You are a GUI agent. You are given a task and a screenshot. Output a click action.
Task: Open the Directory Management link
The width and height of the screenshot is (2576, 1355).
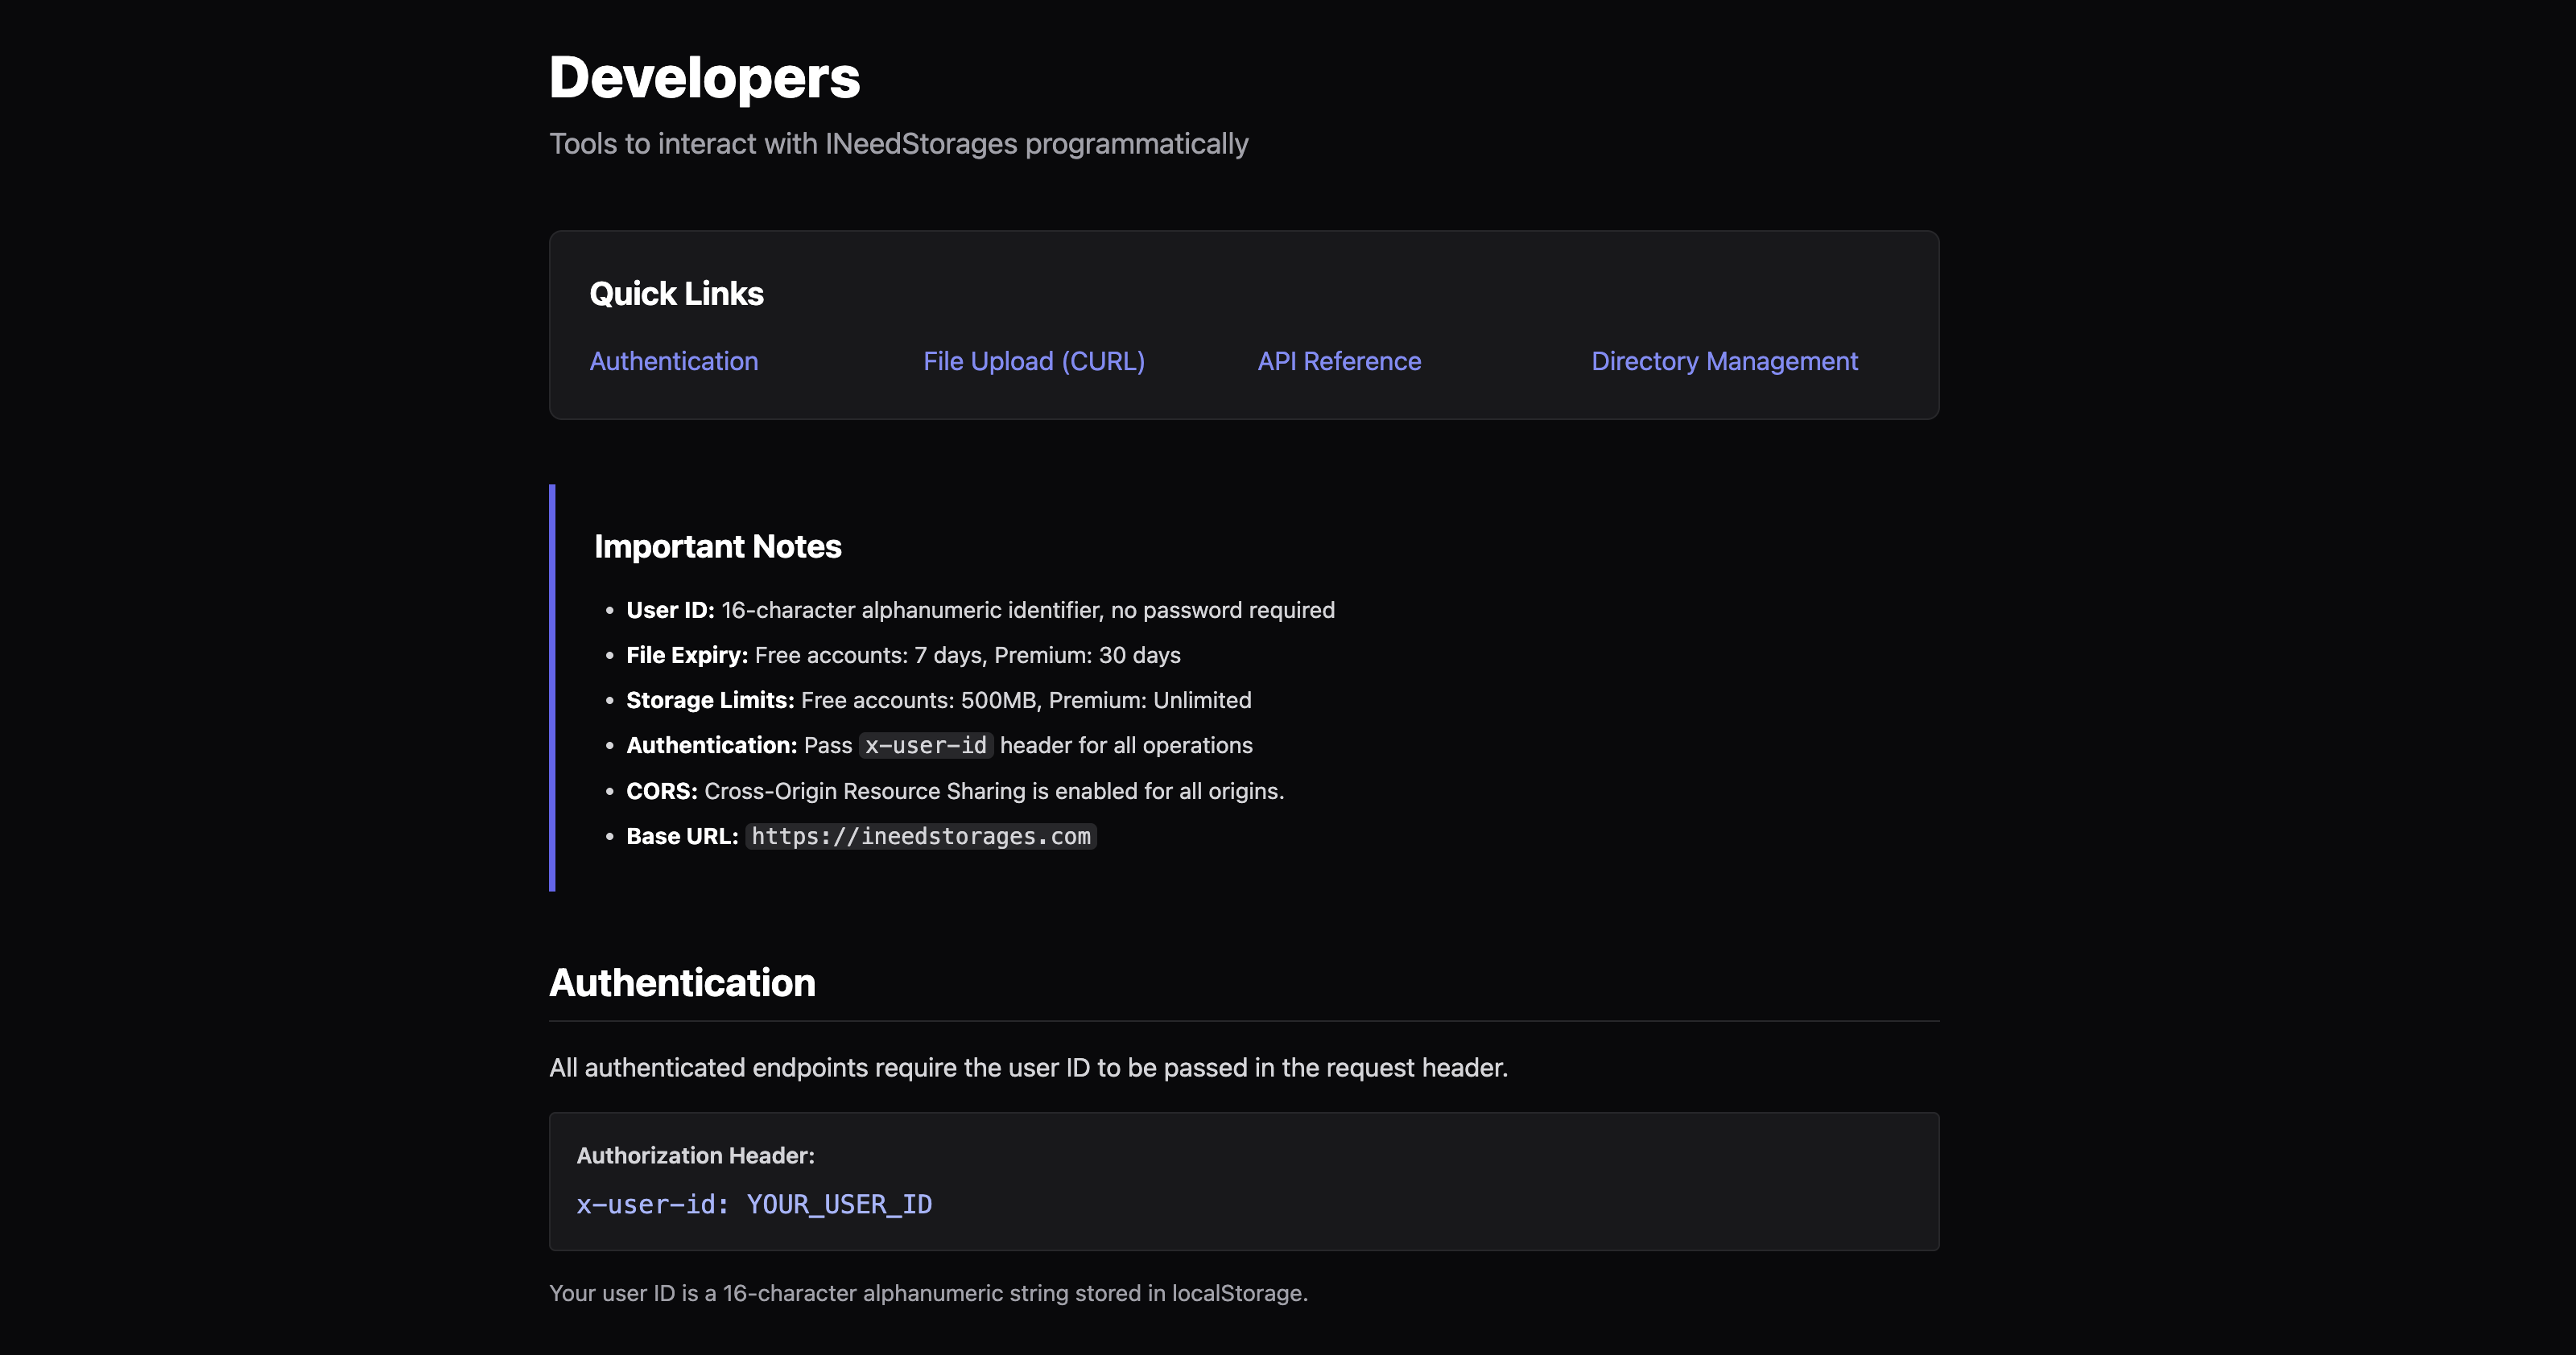(x=1724, y=360)
